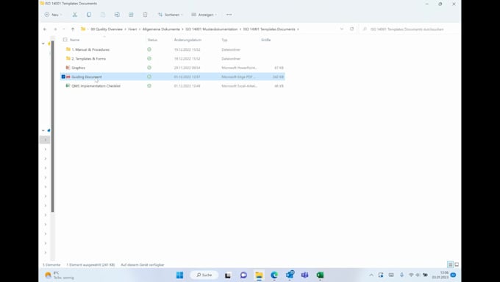Viewport: 500px width, 282px height.
Task: Click sync status icon of QMS Implementation Checklist
Action: (x=149, y=86)
